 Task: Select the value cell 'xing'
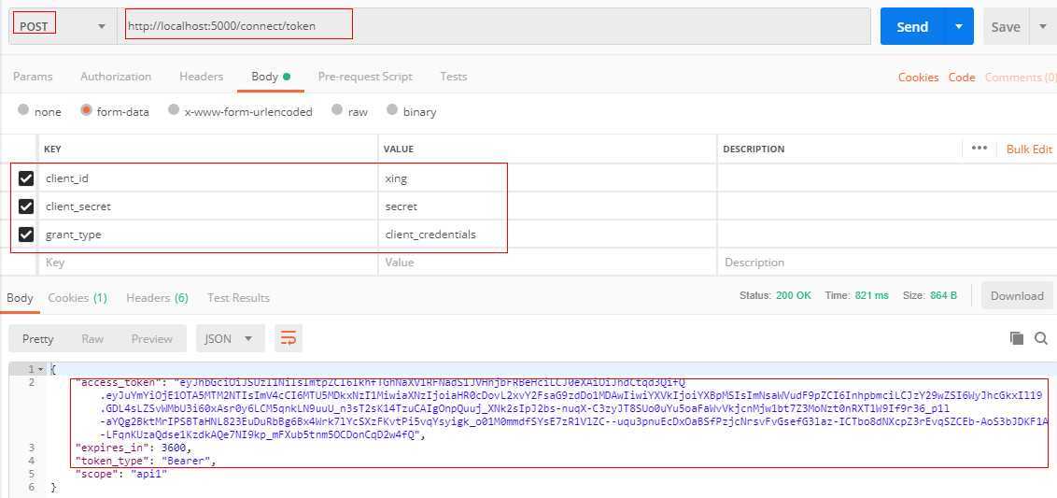coord(546,178)
